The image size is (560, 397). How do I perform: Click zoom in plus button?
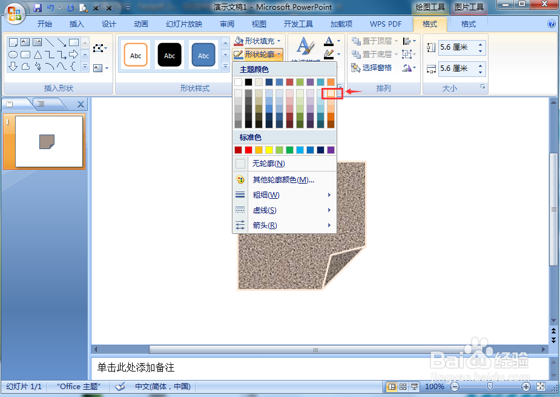pos(525,387)
